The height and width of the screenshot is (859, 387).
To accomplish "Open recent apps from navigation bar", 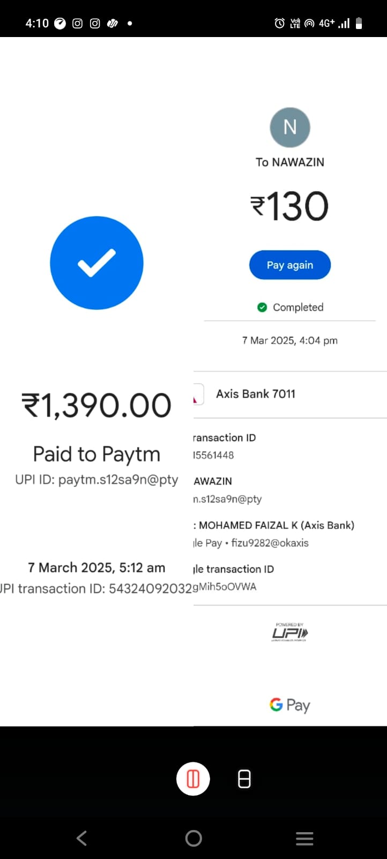I will click(304, 838).
